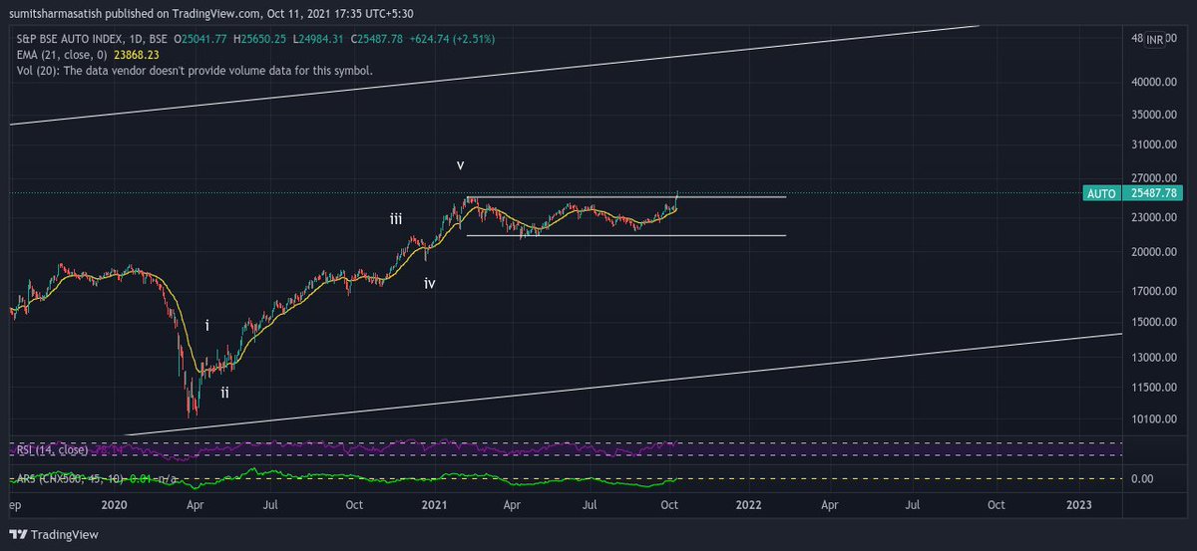Click the 23000.00 price axis label

pyautogui.click(x=1155, y=217)
